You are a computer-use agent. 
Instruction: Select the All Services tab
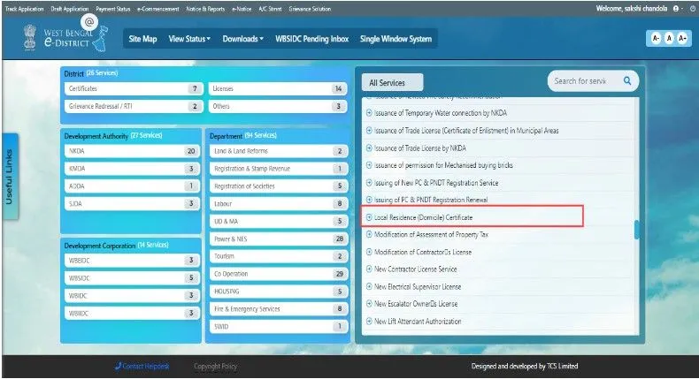[x=386, y=83]
